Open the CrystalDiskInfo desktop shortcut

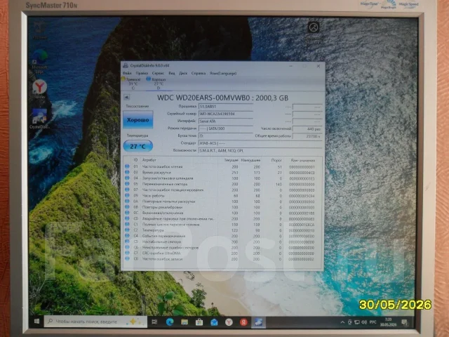click(39, 119)
